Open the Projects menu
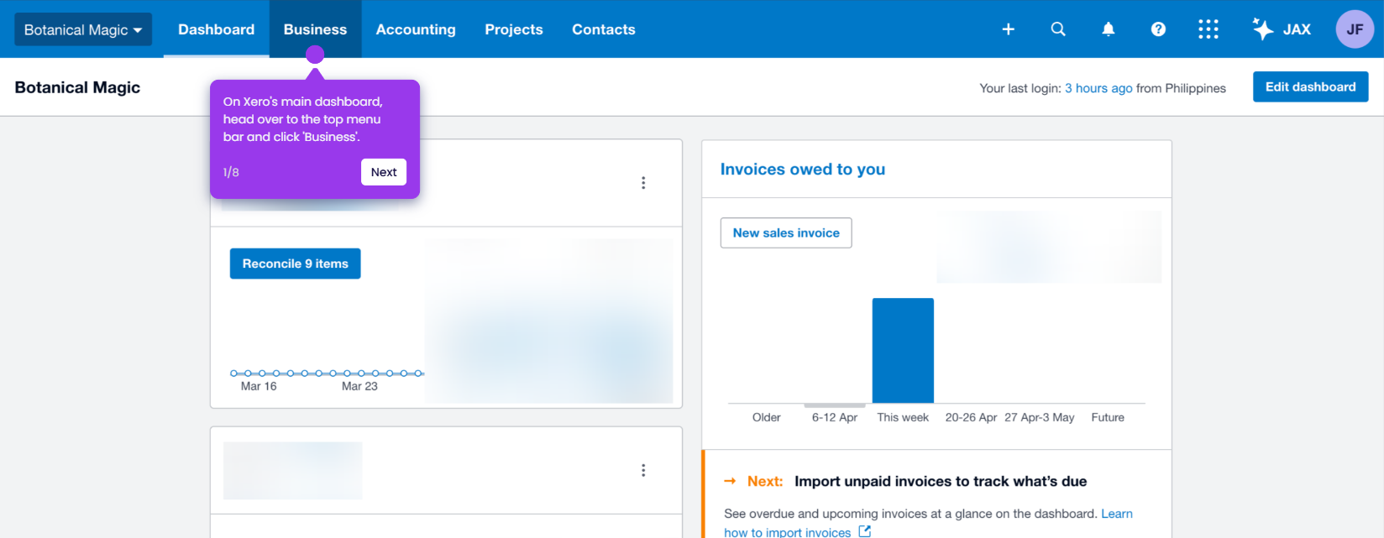The width and height of the screenshot is (1384, 538). [x=514, y=29]
